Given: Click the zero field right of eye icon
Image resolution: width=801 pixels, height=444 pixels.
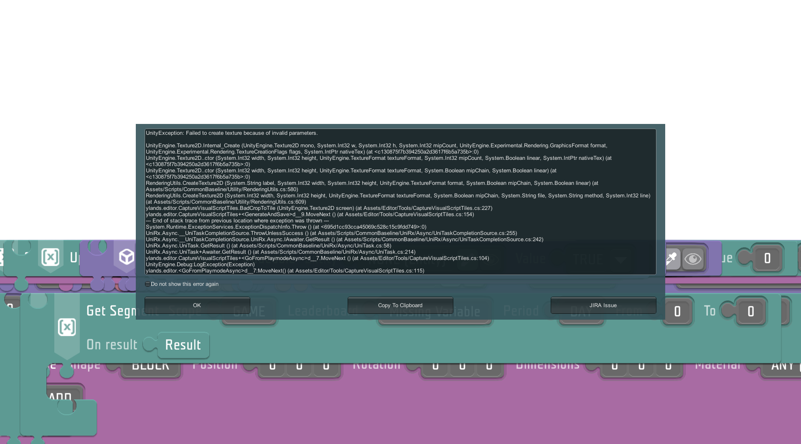Looking at the screenshot, I should [767, 258].
